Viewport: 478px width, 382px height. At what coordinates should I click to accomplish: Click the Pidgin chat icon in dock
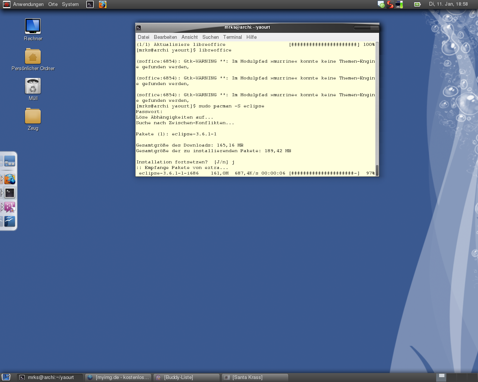pyautogui.click(x=10, y=207)
